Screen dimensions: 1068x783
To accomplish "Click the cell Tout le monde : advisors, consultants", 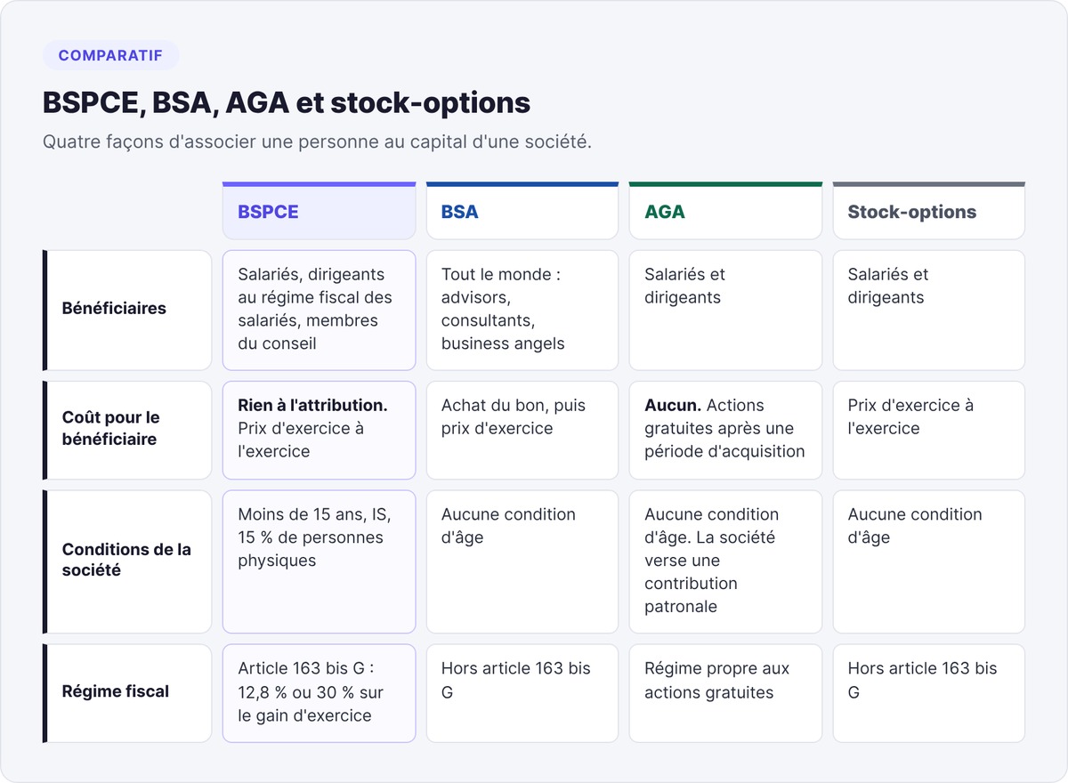I will [522, 311].
